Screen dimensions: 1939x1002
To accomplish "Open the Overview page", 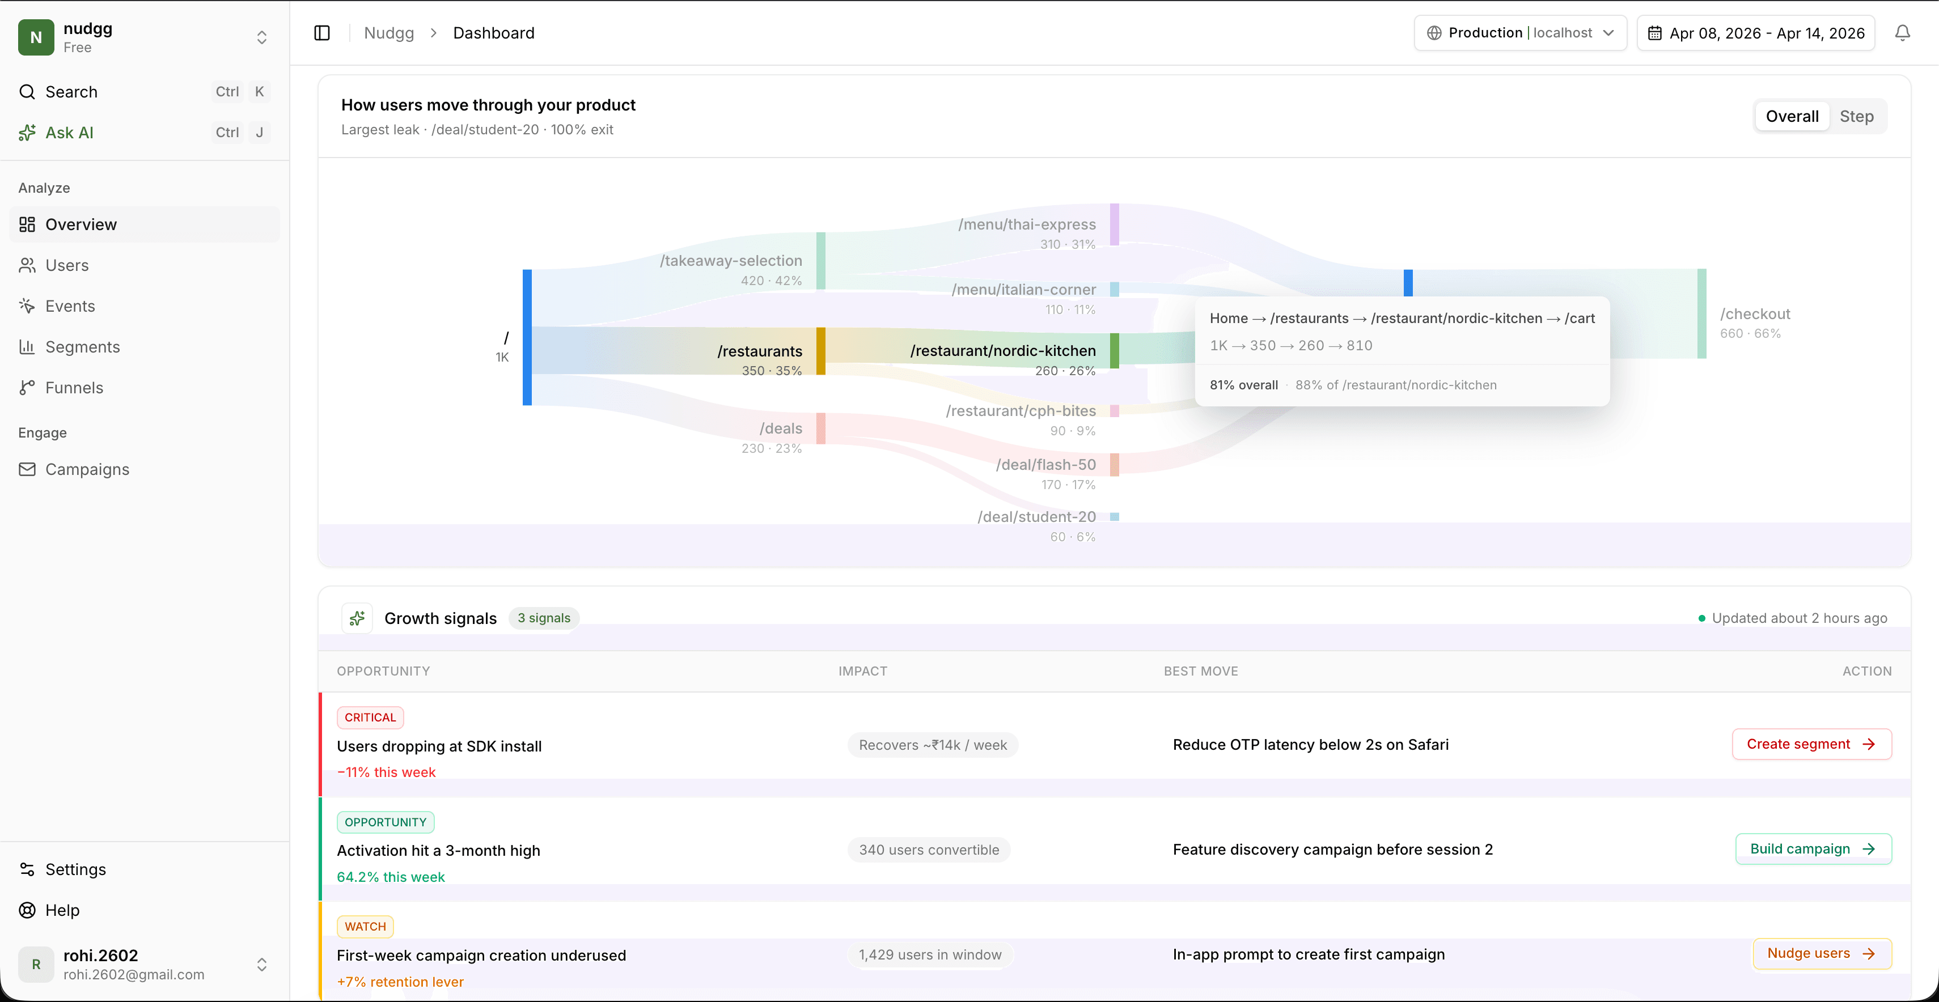I will point(145,224).
